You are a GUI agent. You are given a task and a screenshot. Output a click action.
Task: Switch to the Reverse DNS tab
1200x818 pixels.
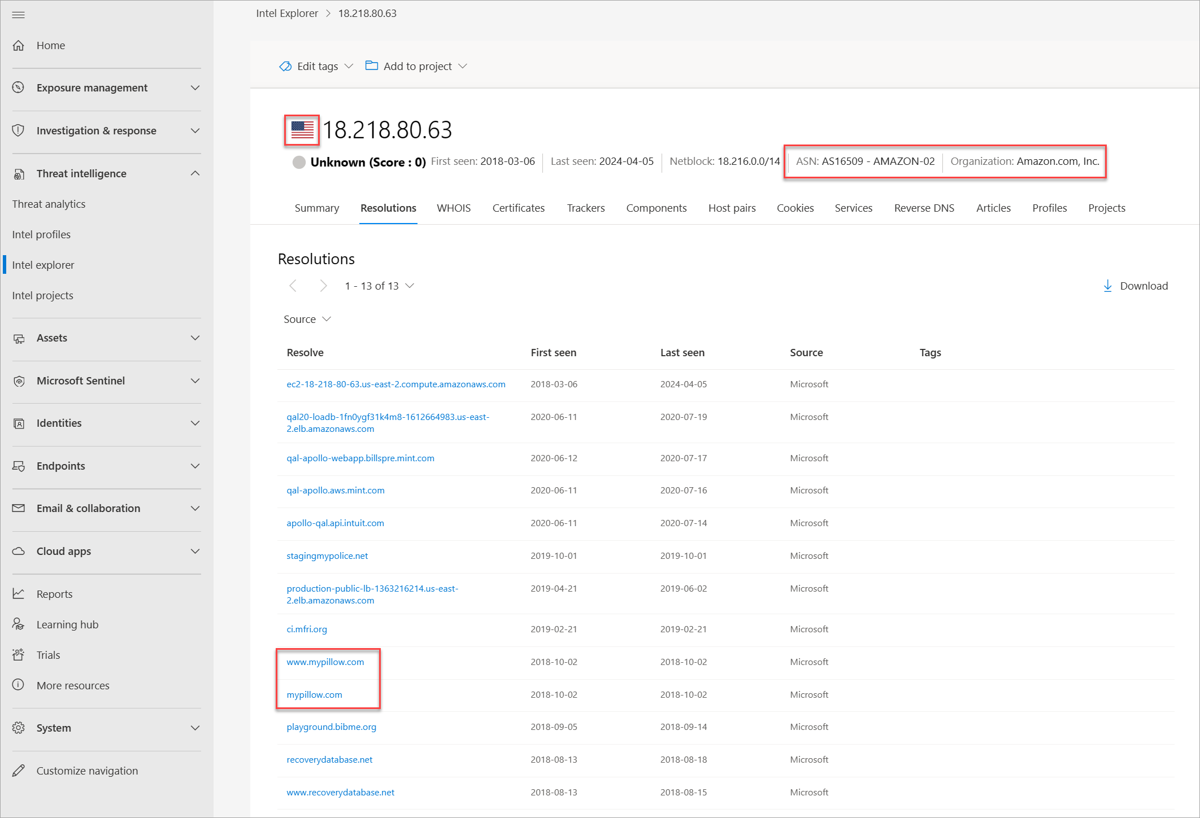coord(924,208)
